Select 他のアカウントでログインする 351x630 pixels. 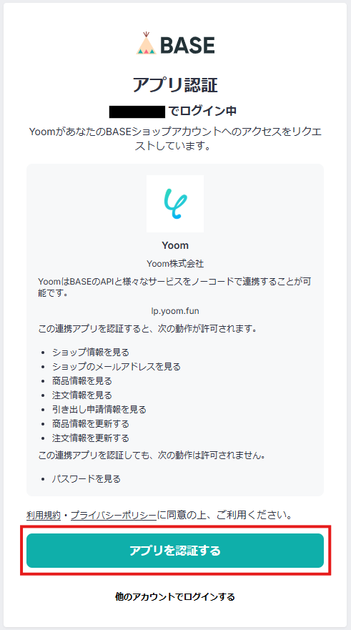point(175,596)
